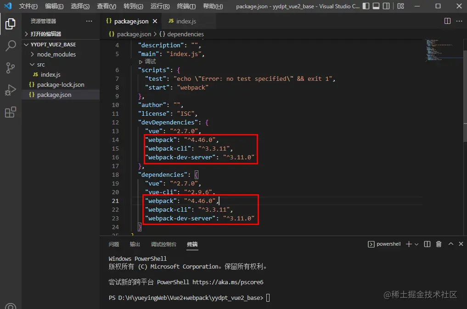Open the customize layout icon in title bar
The image size is (467, 309).
(x=400, y=6)
